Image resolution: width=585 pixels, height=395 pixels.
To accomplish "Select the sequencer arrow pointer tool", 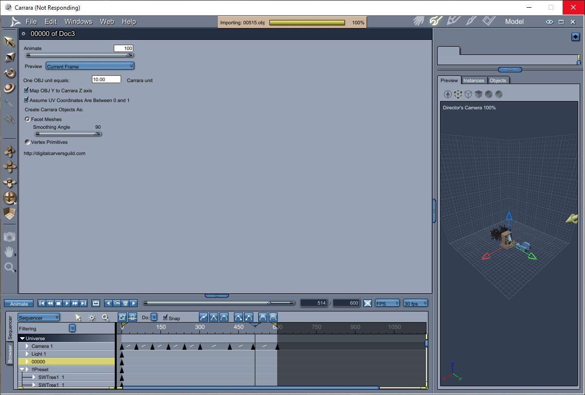I will point(78,318).
